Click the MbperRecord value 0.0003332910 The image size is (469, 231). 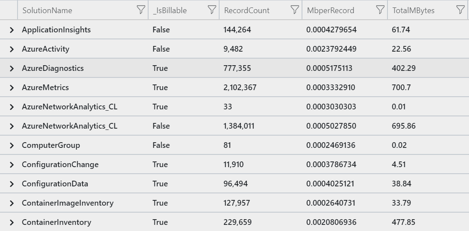[330, 87]
